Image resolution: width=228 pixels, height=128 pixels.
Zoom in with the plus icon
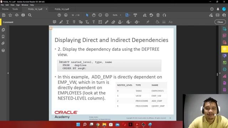tap(107, 15)
